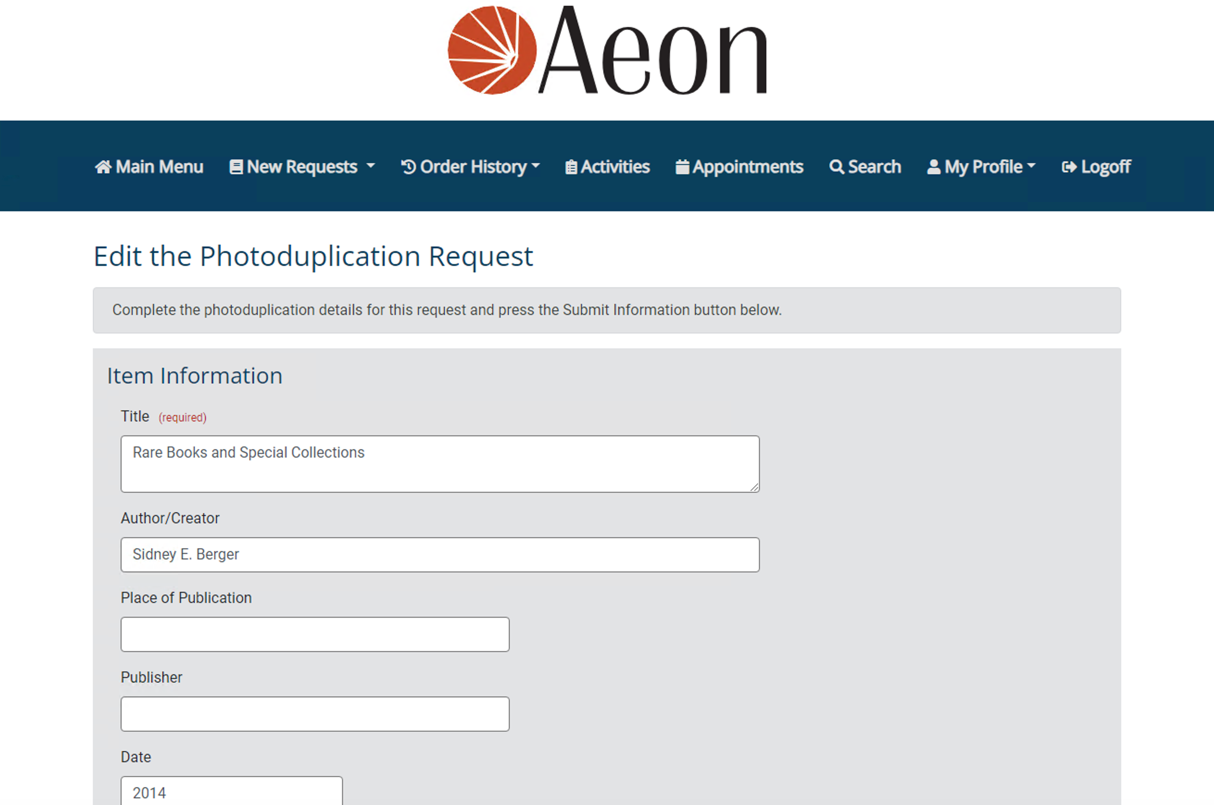The width and height of the screenshot is (1214, 805).
Task: Click the Aeon starburst logo
Action: click(493, 49)
